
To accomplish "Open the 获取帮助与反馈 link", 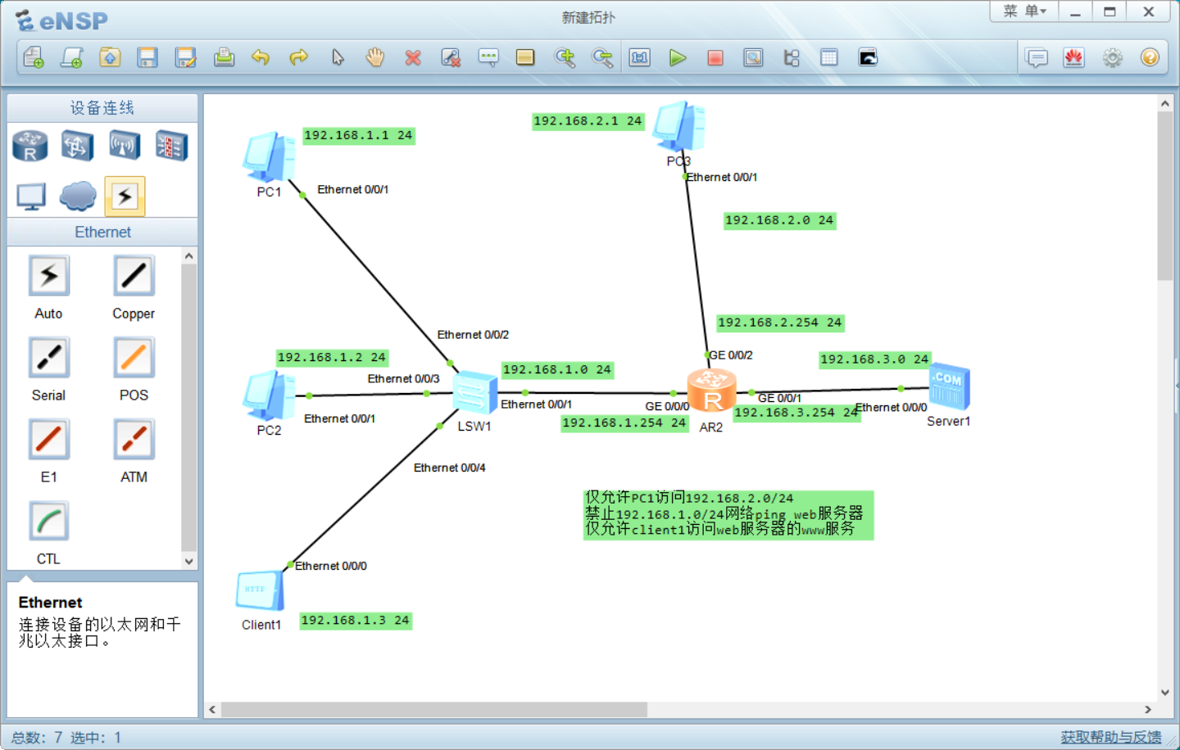I will [x=1110, y=737].
